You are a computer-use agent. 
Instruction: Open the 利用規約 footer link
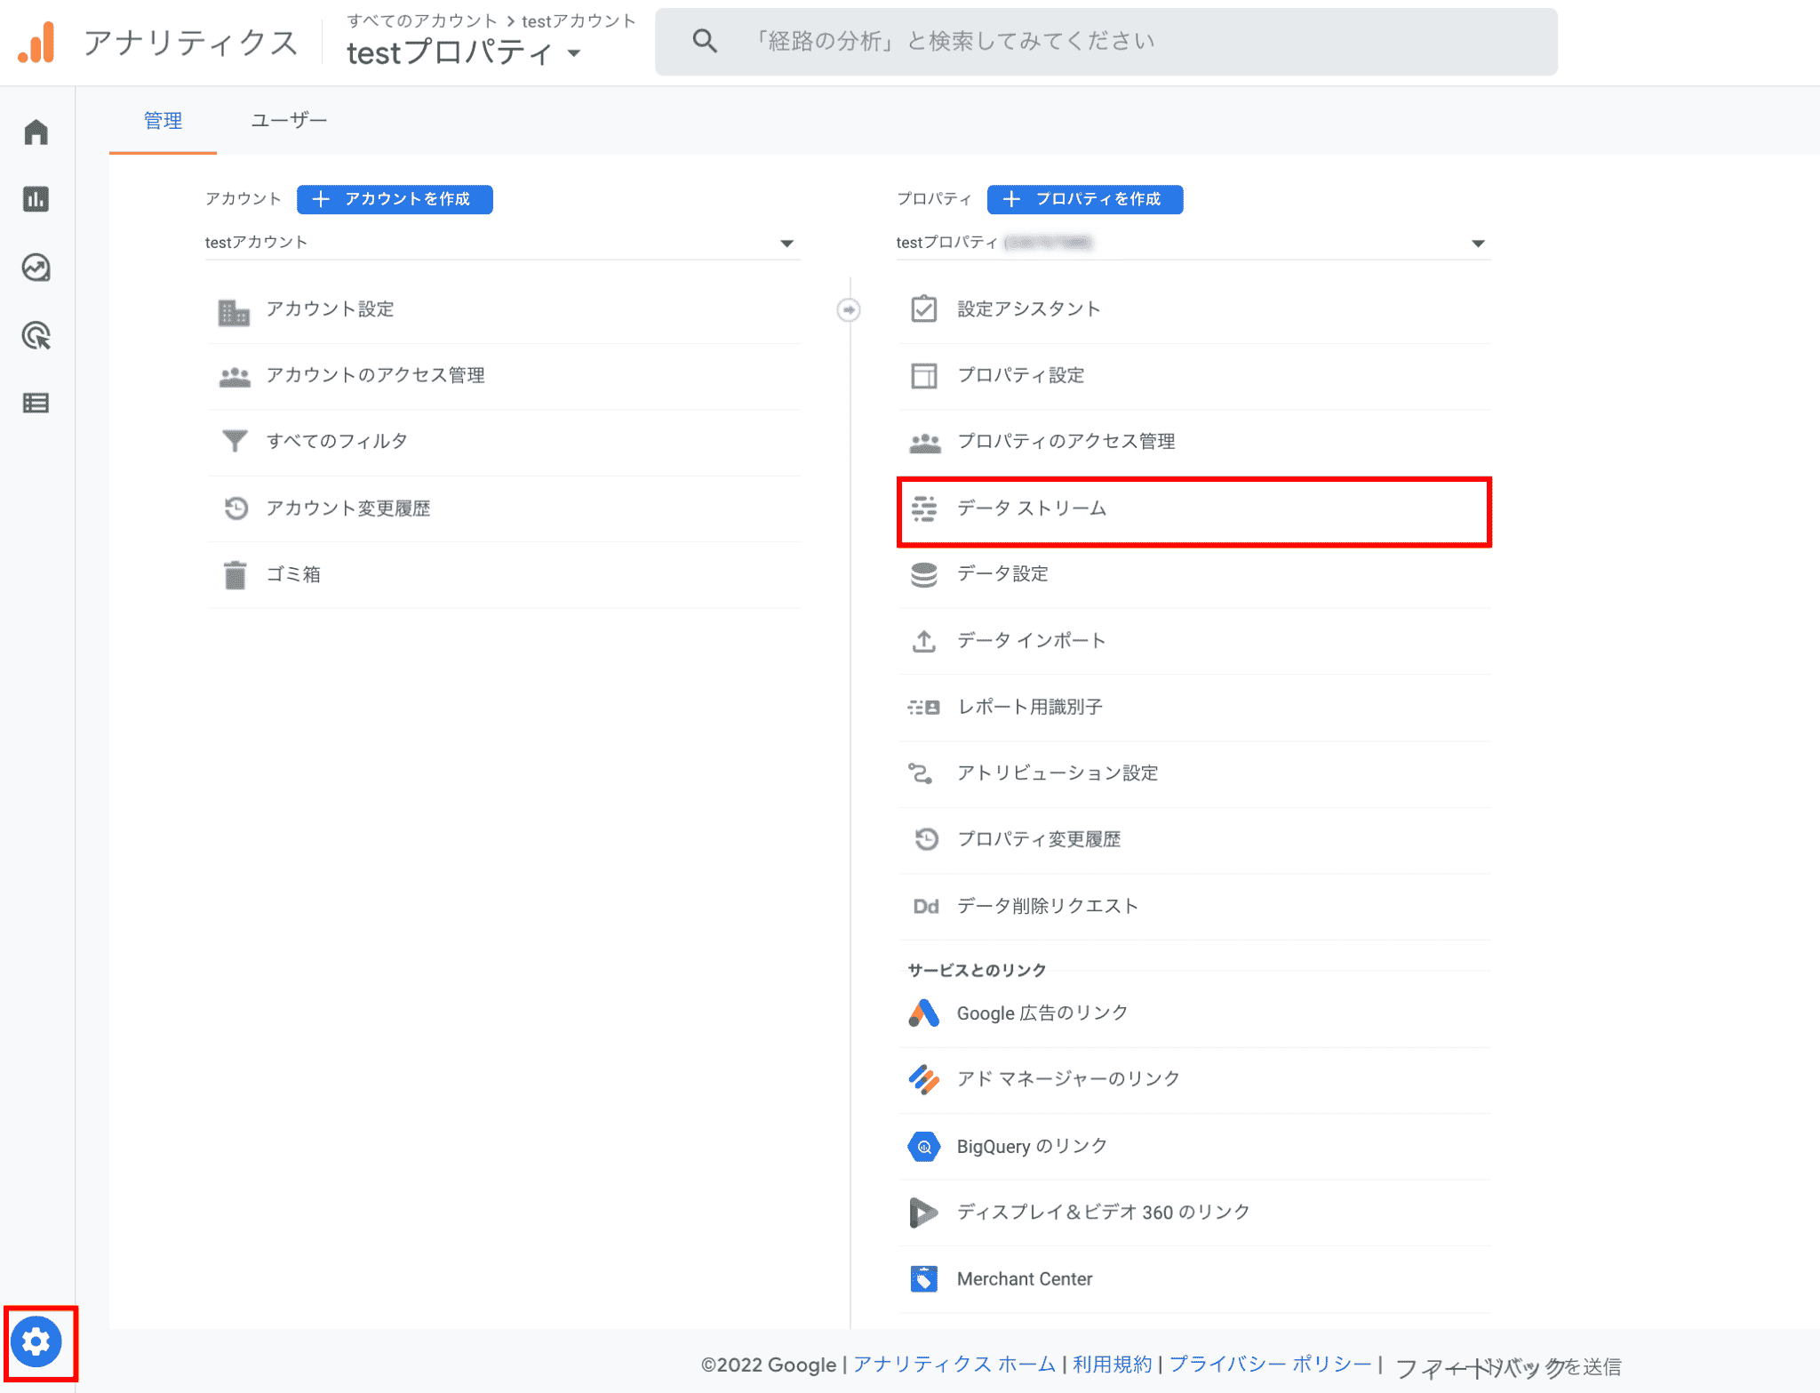point(1112,1365)
